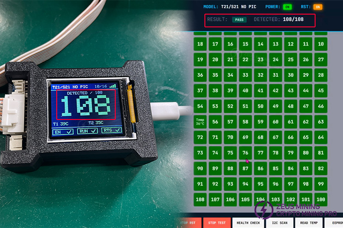Select chip cell 84
This screenshot has width=343, height=228.
(x=290, y=168)
